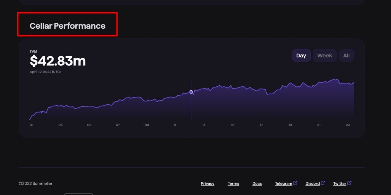Click x-axis label 17
Viewport: 391px width, 195px height.
click(x=261, y=125)
